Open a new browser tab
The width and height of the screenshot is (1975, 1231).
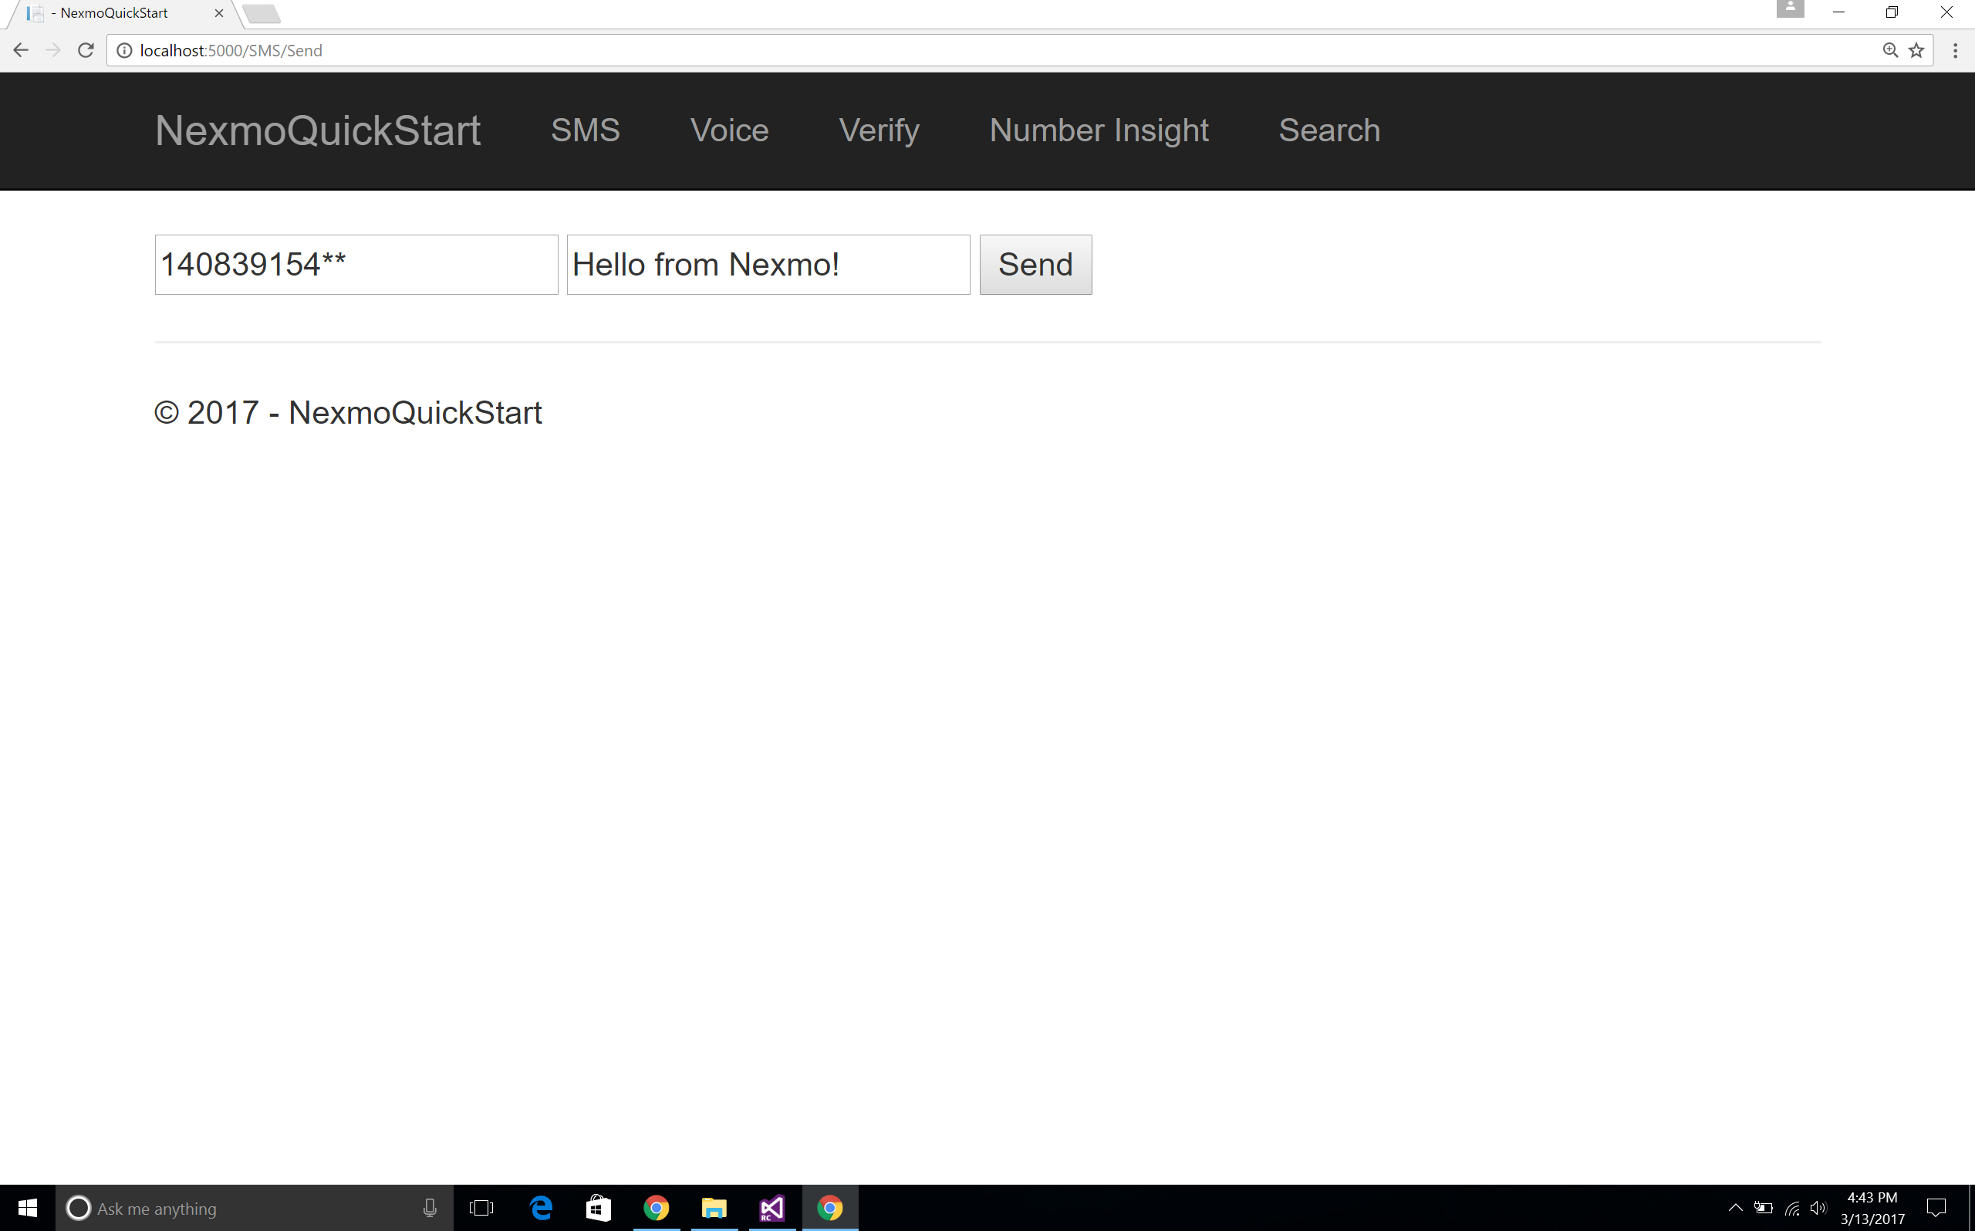[262, 14]
